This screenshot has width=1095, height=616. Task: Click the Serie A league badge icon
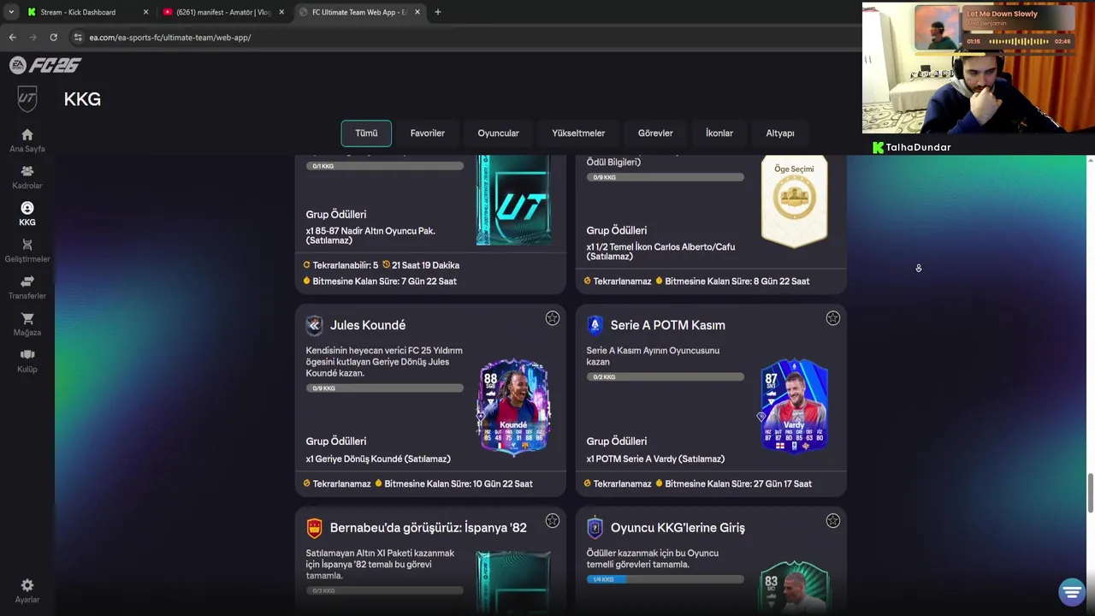pos(595,325)
